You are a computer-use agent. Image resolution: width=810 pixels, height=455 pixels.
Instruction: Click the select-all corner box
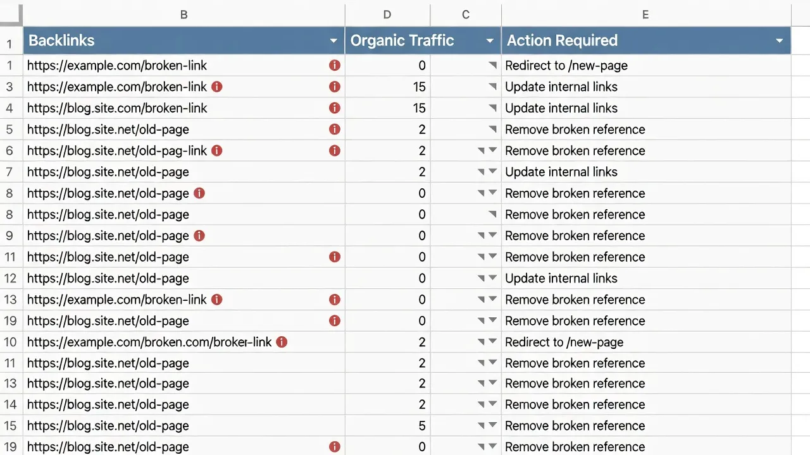click(x=11, y=15)
